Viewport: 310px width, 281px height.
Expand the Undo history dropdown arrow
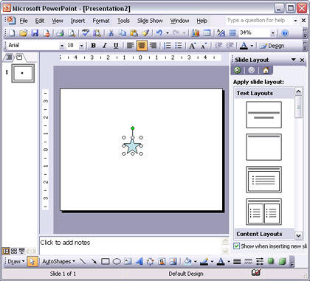[x=168, y=33]
